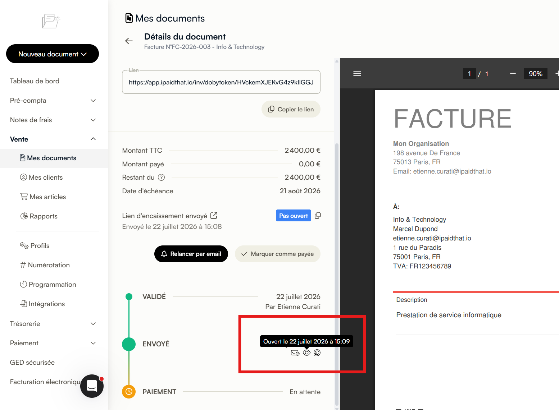559x410 pixels.
Task: Expand the Pré-compta section
Action: pos(53,101)
